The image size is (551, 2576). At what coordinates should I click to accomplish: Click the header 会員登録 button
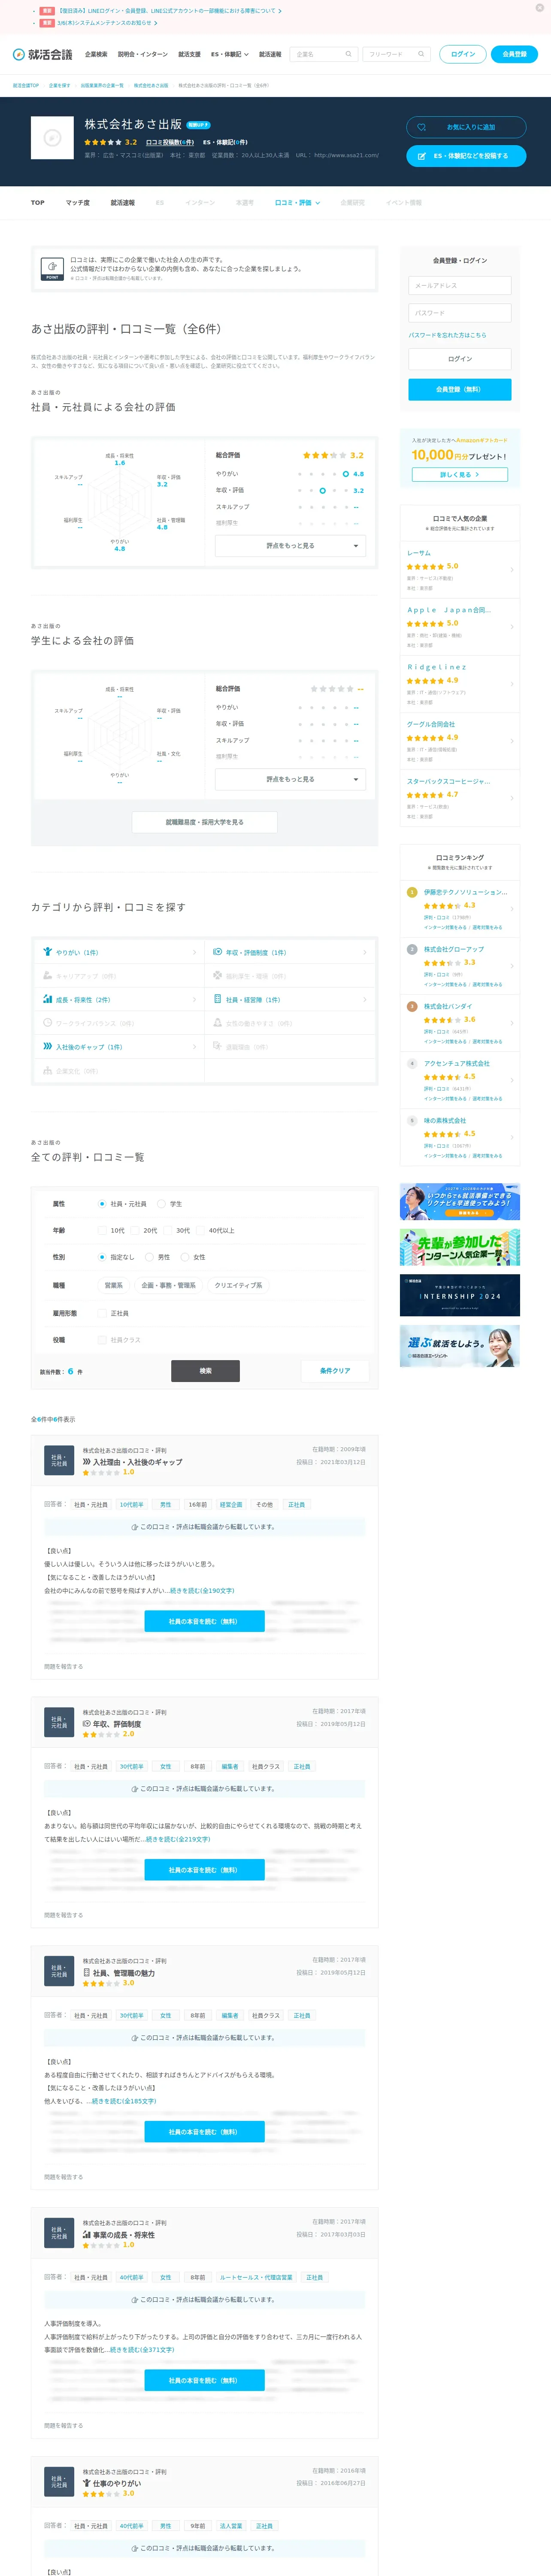[x=515, y=54]
